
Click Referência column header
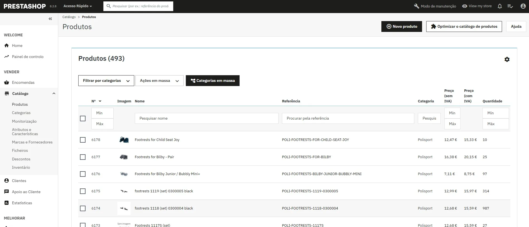point(291,101)
